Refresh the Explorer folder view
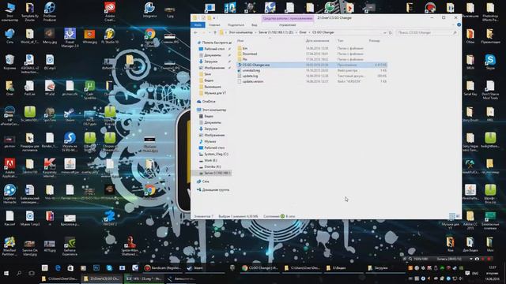This screenshot has height=284, width=506. point(390,32)
